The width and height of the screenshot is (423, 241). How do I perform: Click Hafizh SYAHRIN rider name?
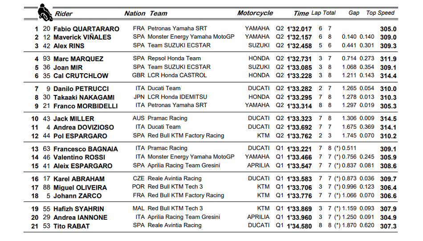tap(78, 209)
